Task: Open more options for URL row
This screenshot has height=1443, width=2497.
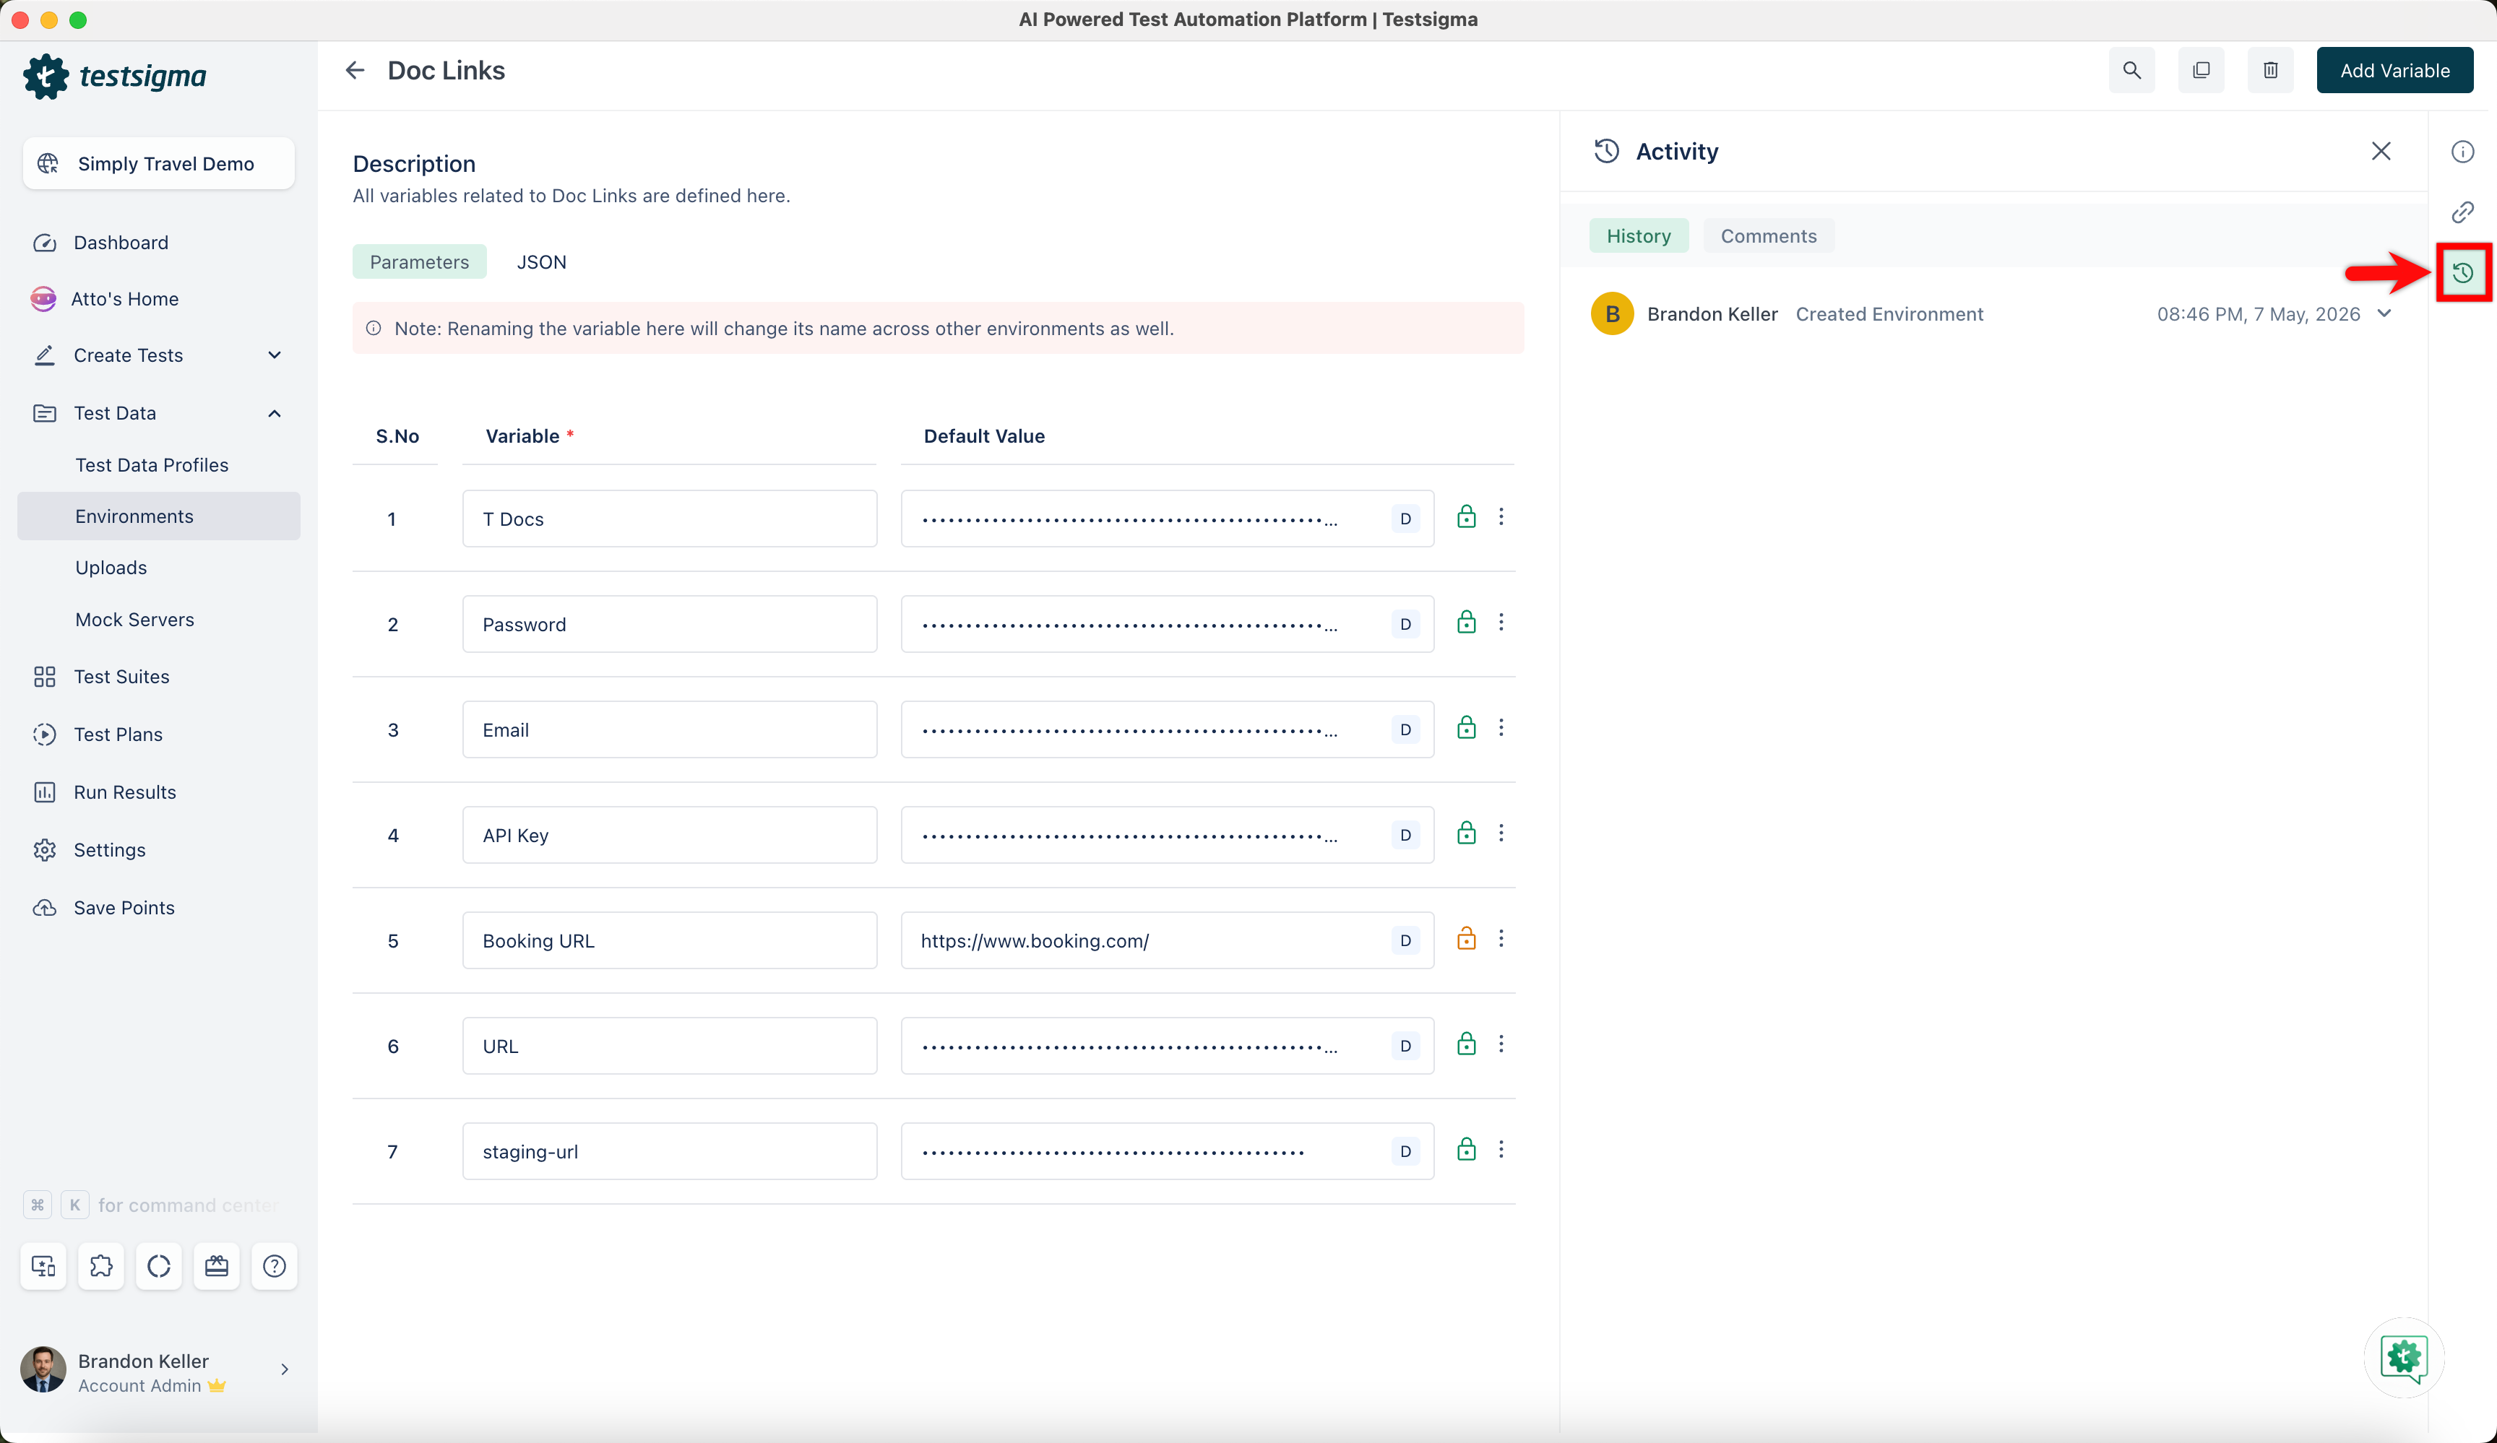Action: coord(1501,1044)
